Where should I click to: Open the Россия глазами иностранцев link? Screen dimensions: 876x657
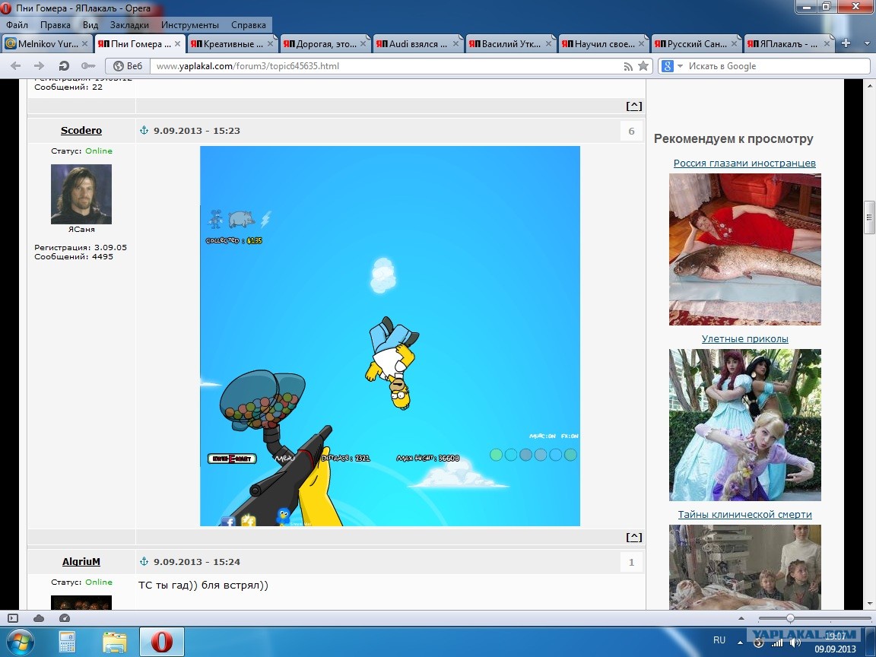[744, 163]
